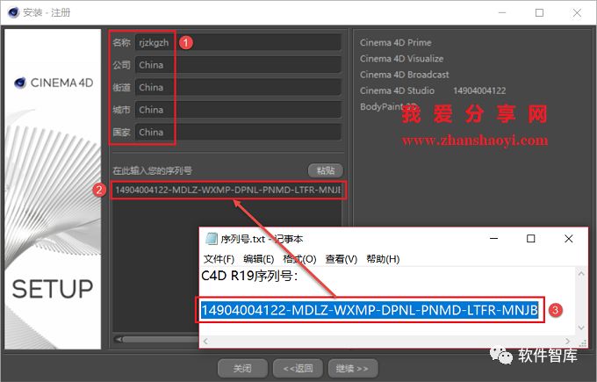
Task: Maximize the 安装 - 注册 installer window
Action: pos(540,12)
